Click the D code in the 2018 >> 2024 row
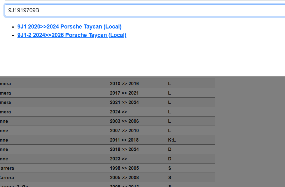 point(170,149)
